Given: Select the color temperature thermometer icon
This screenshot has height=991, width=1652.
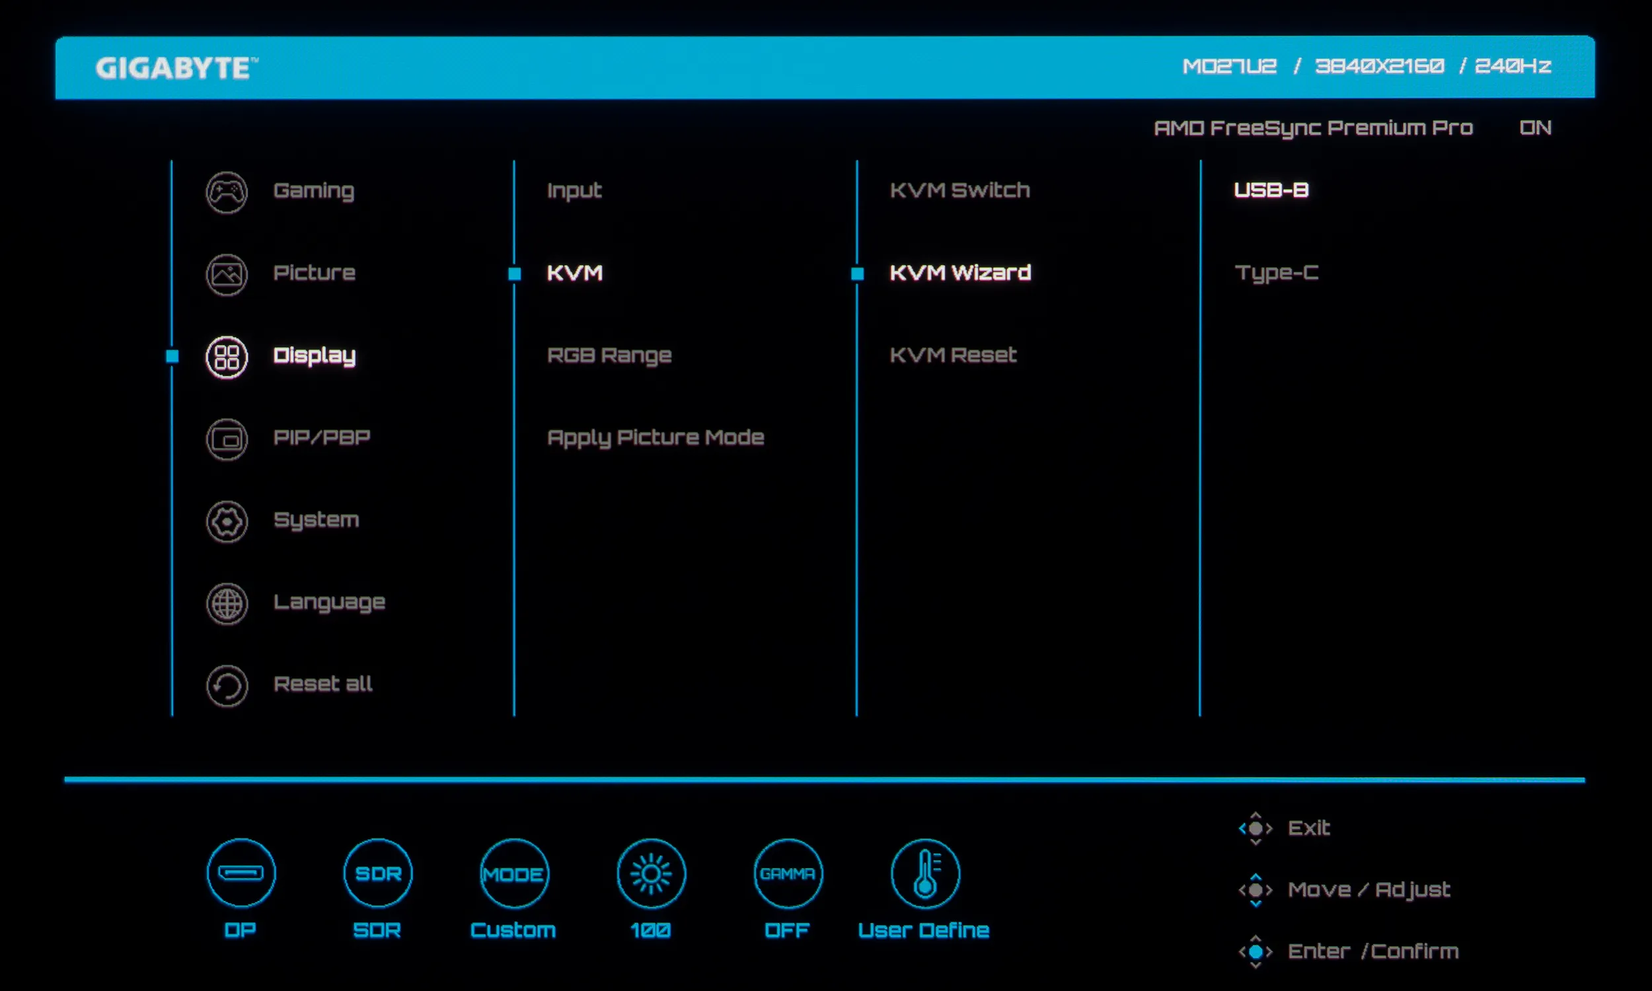Looking at the screenshot, I should (x=925, y=873).
